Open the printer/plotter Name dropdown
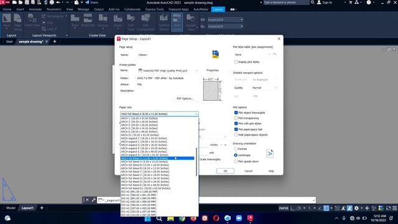The width and height of the screenshot is (398, 224). click(x=197, y=70)
